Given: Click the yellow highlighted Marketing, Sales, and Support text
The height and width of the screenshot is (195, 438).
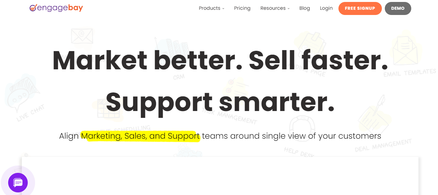Looking at the screenshot, I should click(140, 136).
